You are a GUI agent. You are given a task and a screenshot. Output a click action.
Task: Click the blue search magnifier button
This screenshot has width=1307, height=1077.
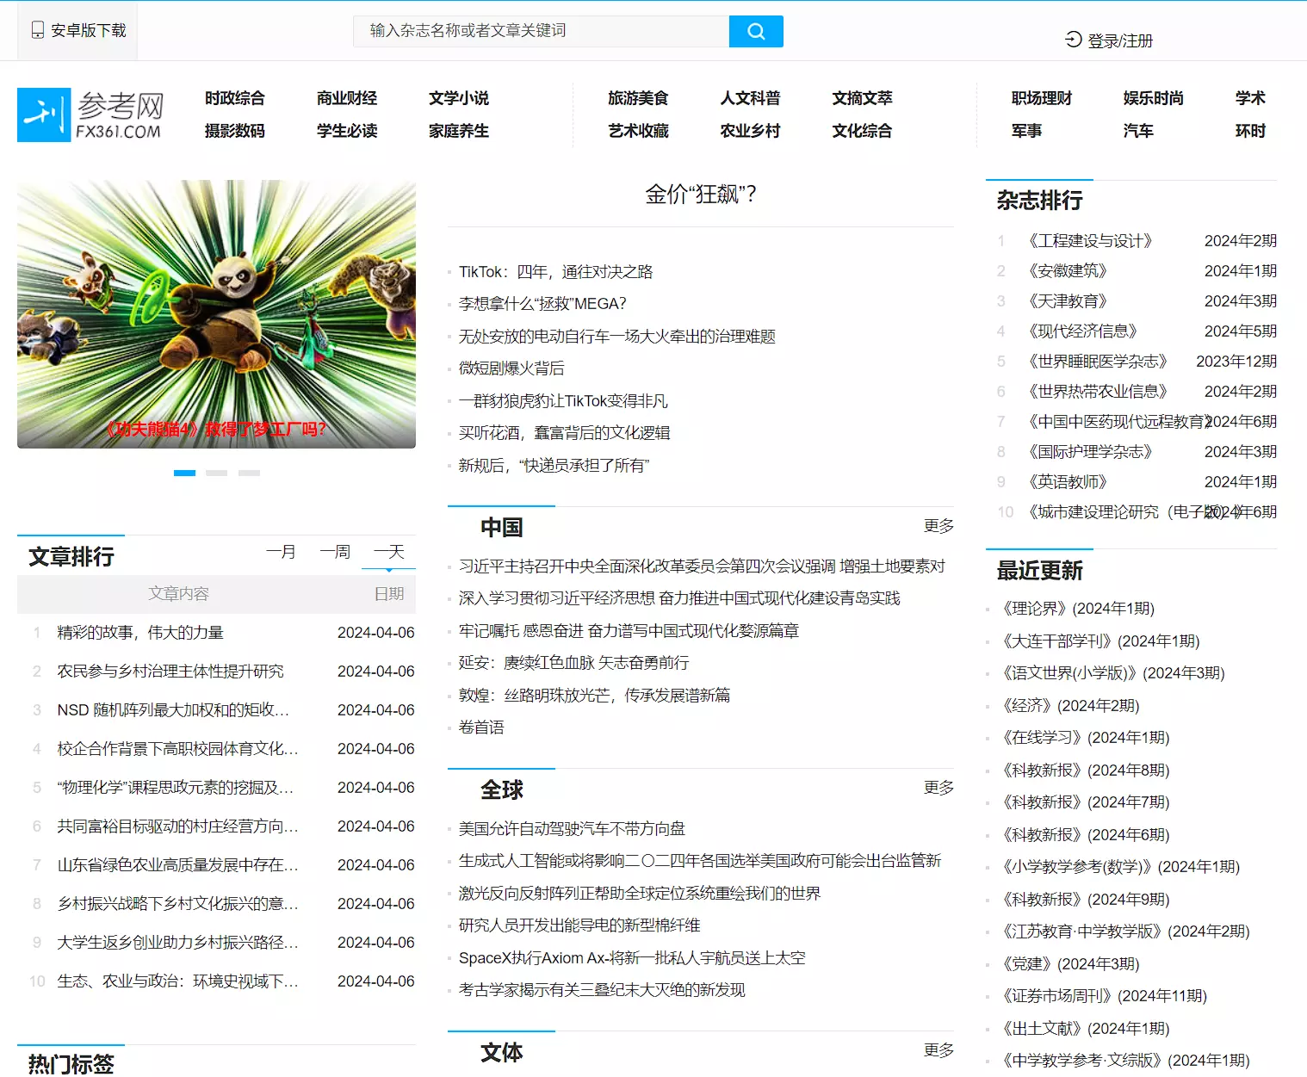[755, 31]
